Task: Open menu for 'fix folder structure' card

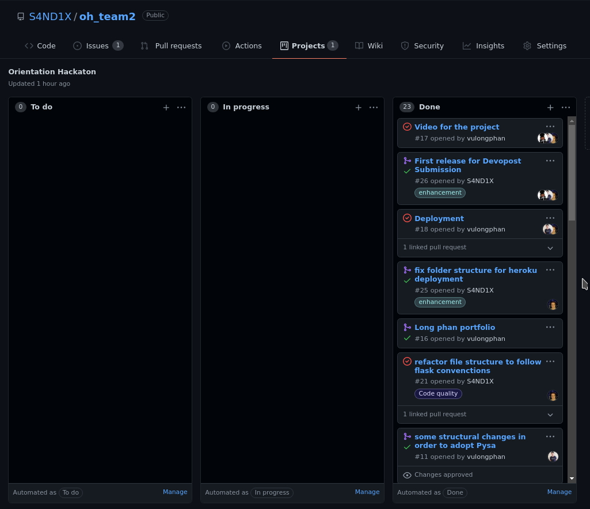Action: click(550, 270)
